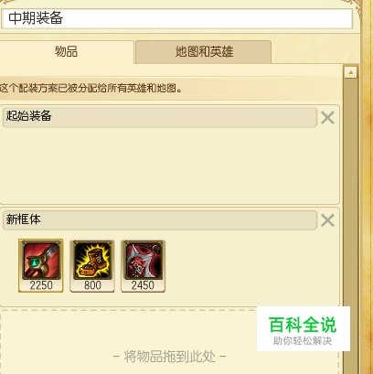Click the 百科全说 green logo text

[x=303, y=325]
